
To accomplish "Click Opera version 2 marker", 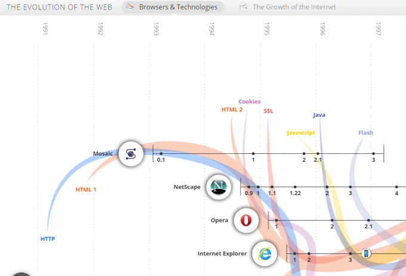I will 332,221.
